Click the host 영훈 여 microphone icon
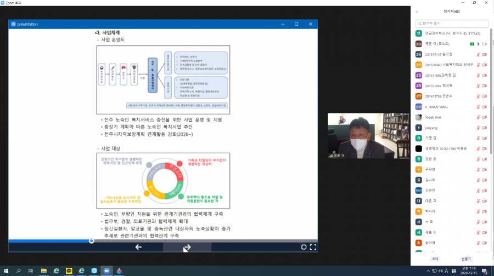Image resolution: width=494 pixels, height=276 pixels. [478, 44]
